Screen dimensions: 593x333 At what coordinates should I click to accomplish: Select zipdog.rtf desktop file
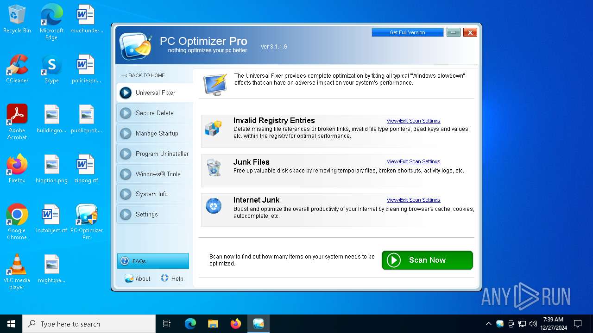(x=86, y=169)
